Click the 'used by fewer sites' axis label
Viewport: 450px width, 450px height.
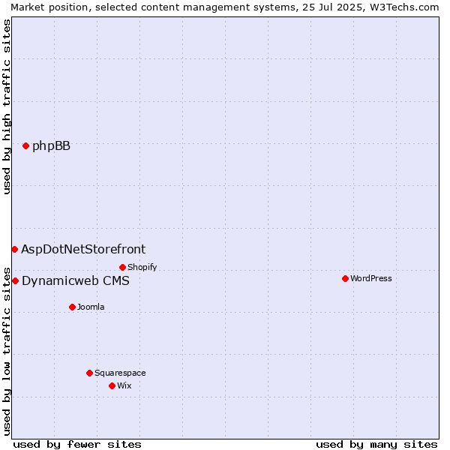(77, 445)
